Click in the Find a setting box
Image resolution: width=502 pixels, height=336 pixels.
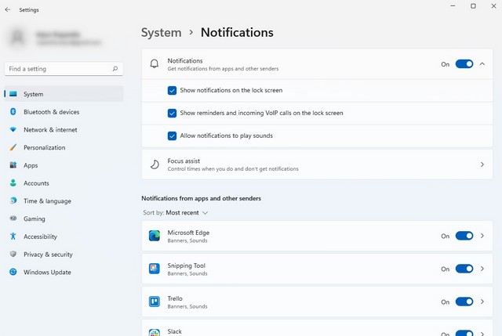[x=64, y=69]
